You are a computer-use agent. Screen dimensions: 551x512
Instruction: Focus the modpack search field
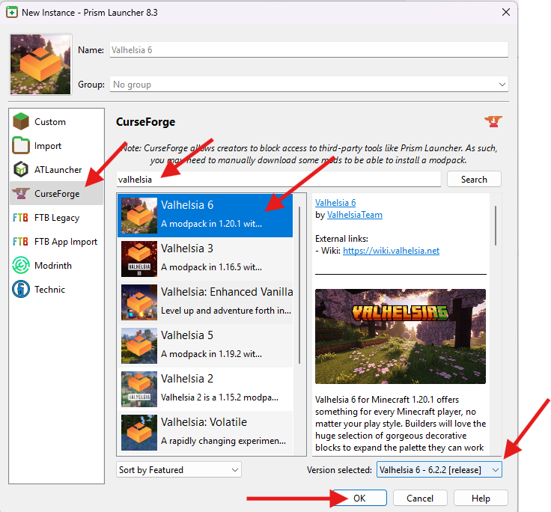point(278,179)
